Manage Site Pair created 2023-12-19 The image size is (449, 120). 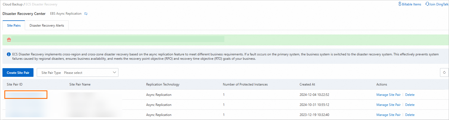pos(388,115)
